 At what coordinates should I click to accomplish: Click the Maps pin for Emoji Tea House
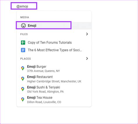coord(23,99)
